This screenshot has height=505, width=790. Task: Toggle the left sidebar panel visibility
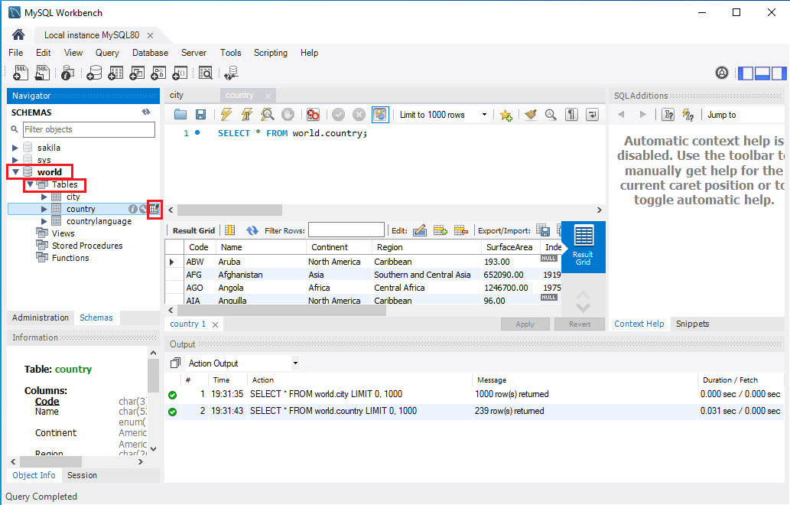pos(745,73)
